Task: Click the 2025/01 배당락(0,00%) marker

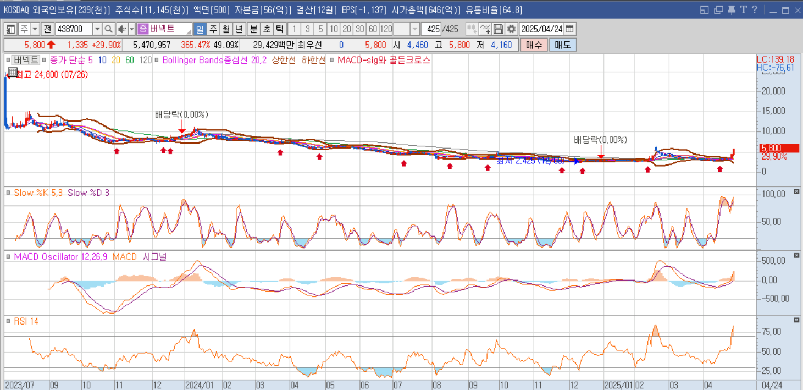Action: [600, 140]
